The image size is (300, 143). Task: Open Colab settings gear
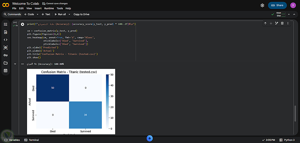click(262, 5)
